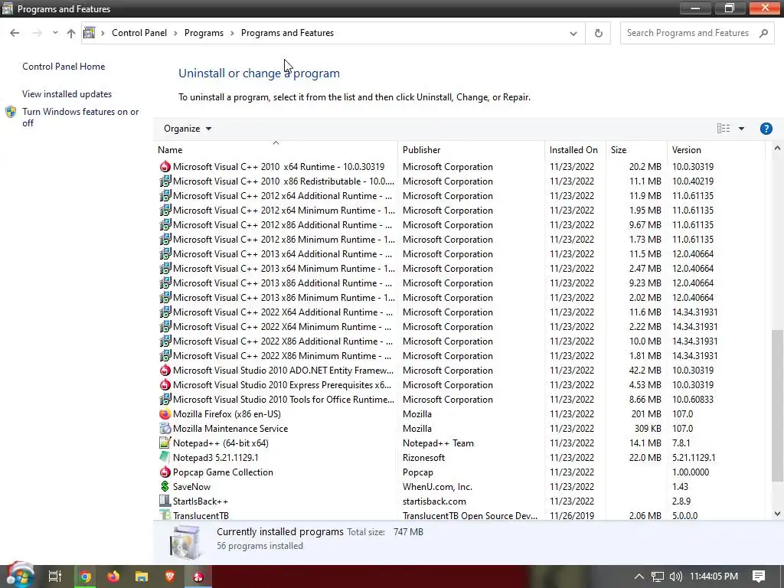Open Firefox from the taskbar

pyautogui.click(x=113, y=577)
